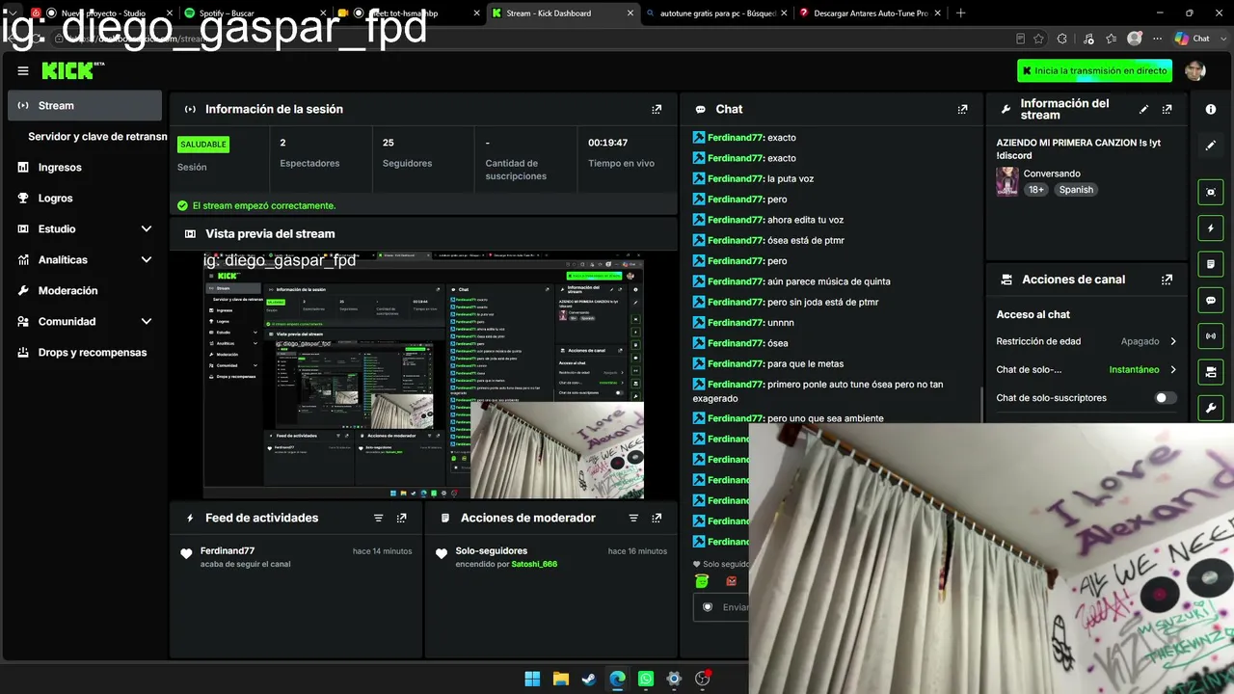Click Inicia la transmisión en directo
Image resolution: width=1234 pixels, height=694 pixels.
[x=1094, y=70]
